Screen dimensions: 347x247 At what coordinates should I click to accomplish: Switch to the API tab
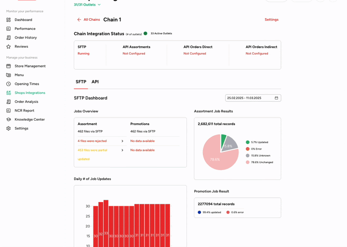[x=95, y=82]
